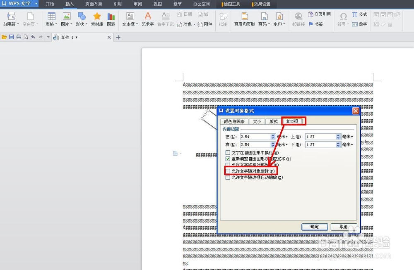Check 文字在自选图形中换行 checkbox
The height and width of the screenshot is (270, 414).
pyautogui.click(x=228, y=152)
